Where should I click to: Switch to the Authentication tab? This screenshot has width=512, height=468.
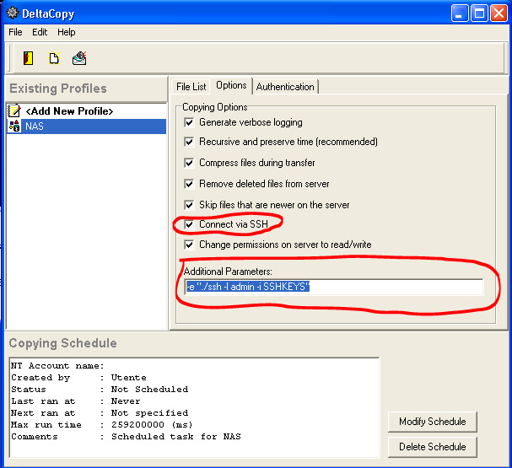(x=285, y=87)
